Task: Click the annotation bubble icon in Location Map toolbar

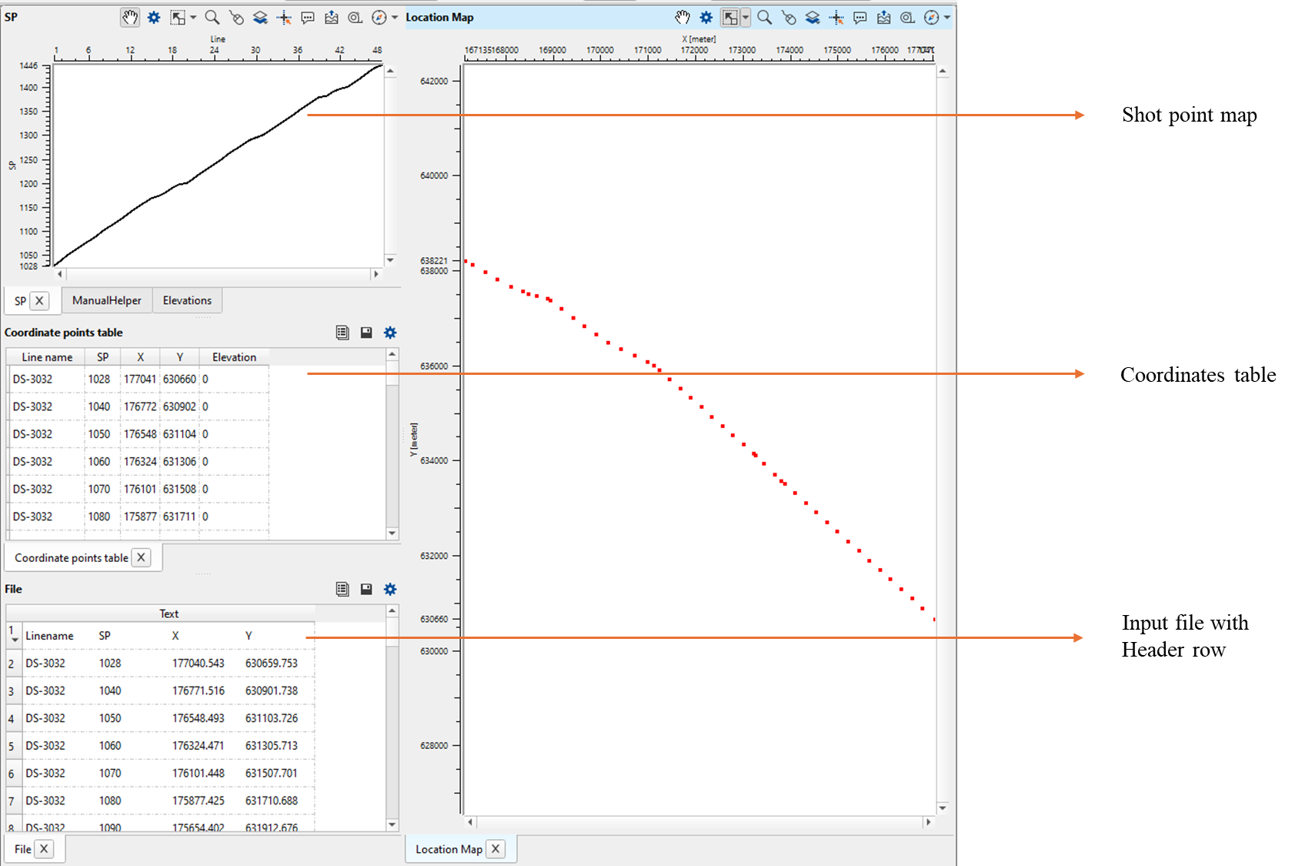Action: coord(859,17)
